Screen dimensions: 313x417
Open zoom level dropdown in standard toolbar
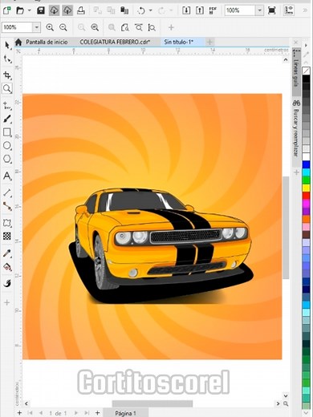[259, 10]
